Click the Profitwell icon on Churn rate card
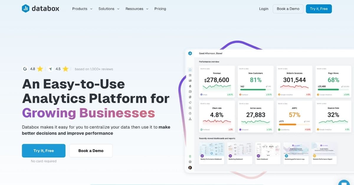The image size is (354, 185). tap(201, 129)
